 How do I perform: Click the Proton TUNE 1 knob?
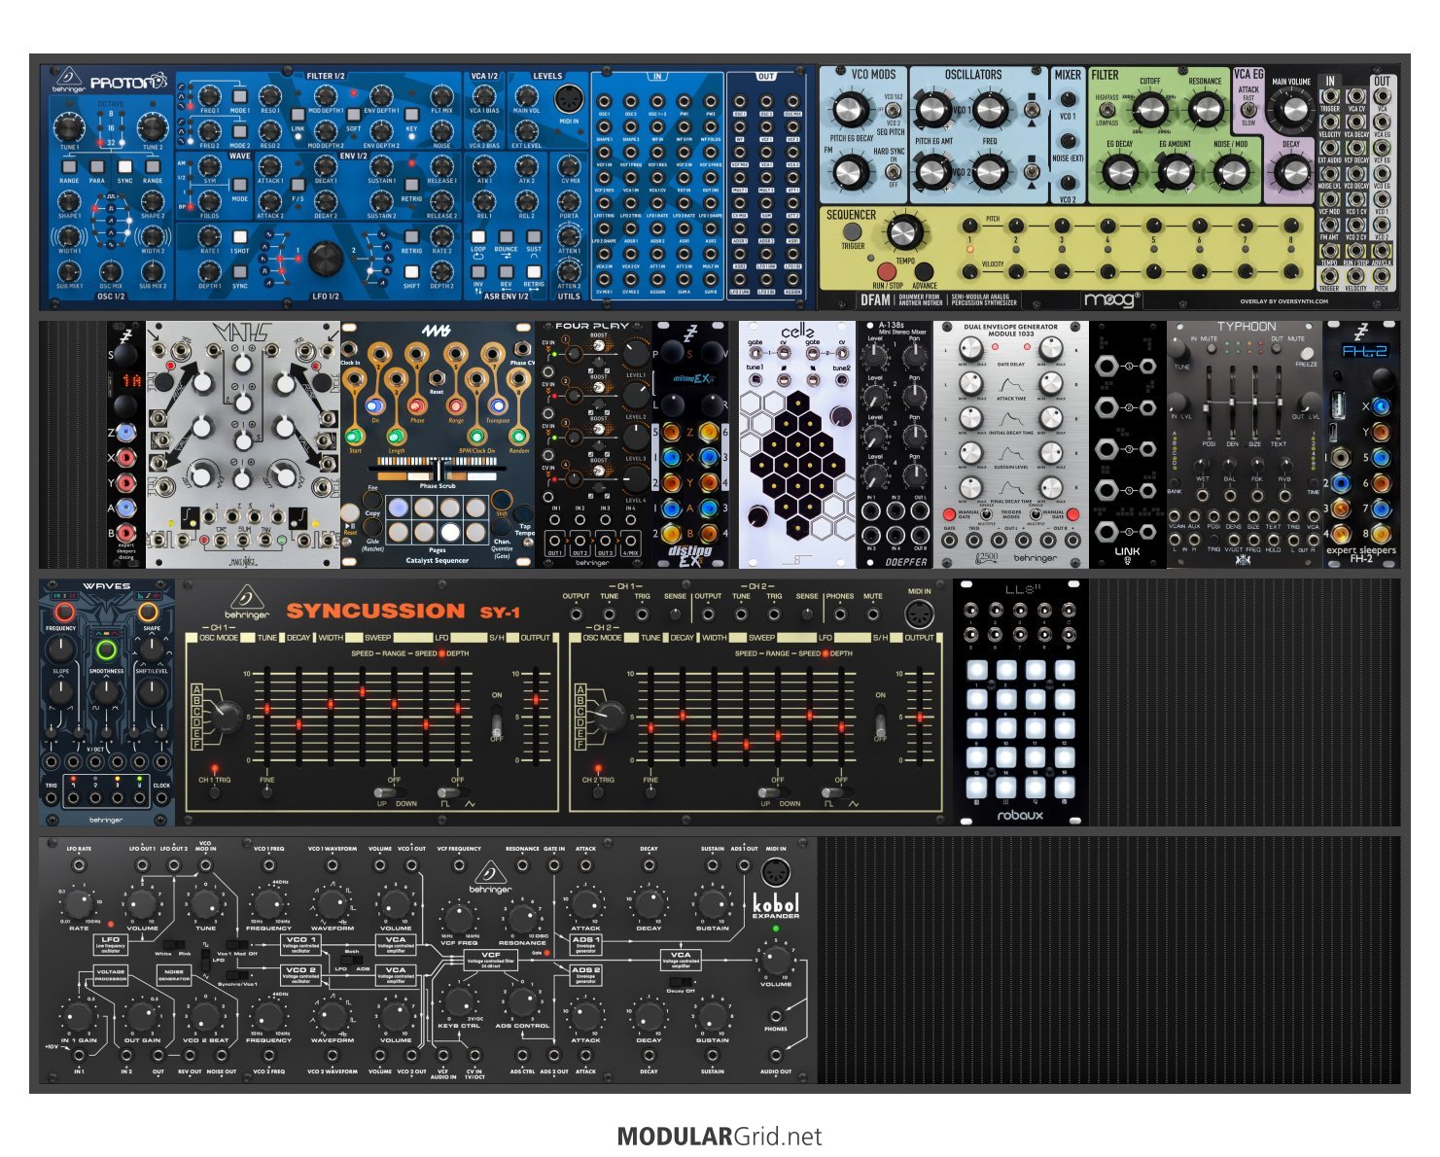pos(69,127)
